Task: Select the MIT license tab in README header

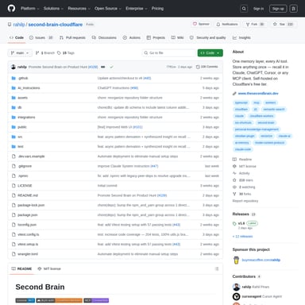Action: point(49,268)
